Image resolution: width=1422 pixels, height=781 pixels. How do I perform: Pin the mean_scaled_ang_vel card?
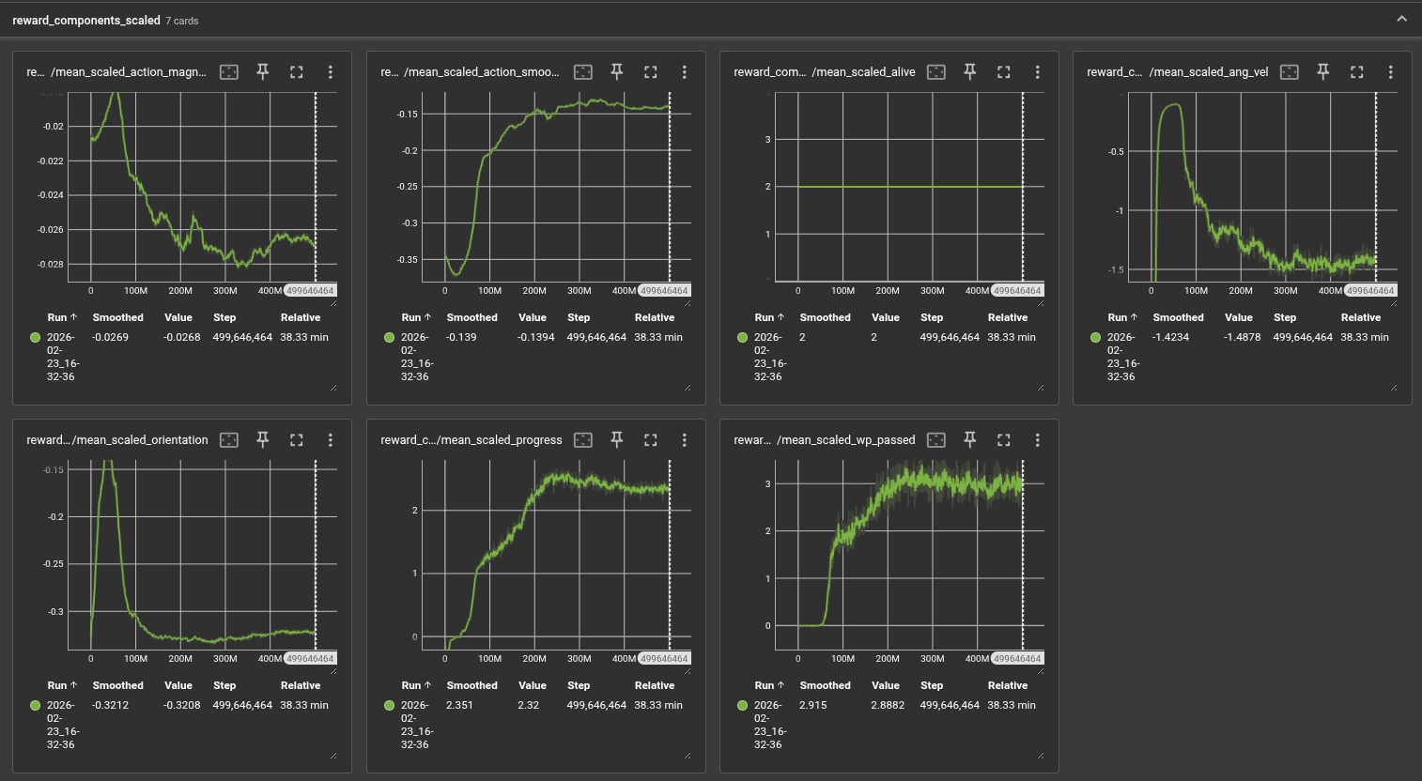tap(1322, 72)
